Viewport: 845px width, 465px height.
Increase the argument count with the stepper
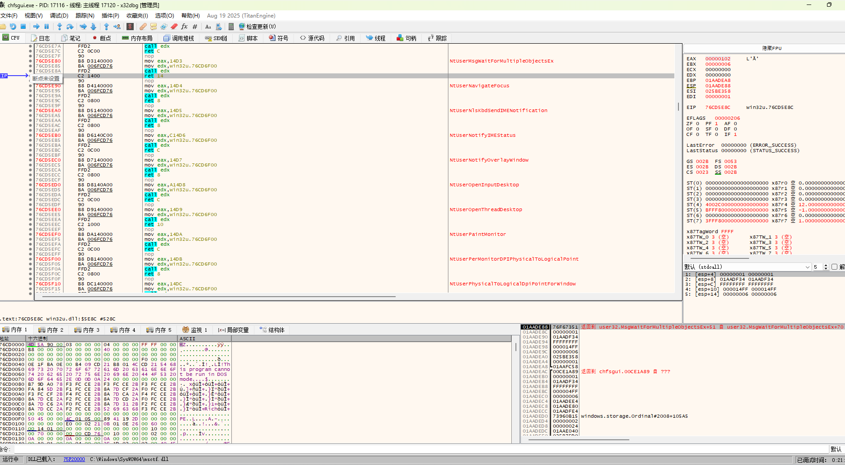click(826, 265)
